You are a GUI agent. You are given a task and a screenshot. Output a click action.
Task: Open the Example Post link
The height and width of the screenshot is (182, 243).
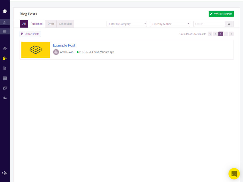[x=64, y=45]
